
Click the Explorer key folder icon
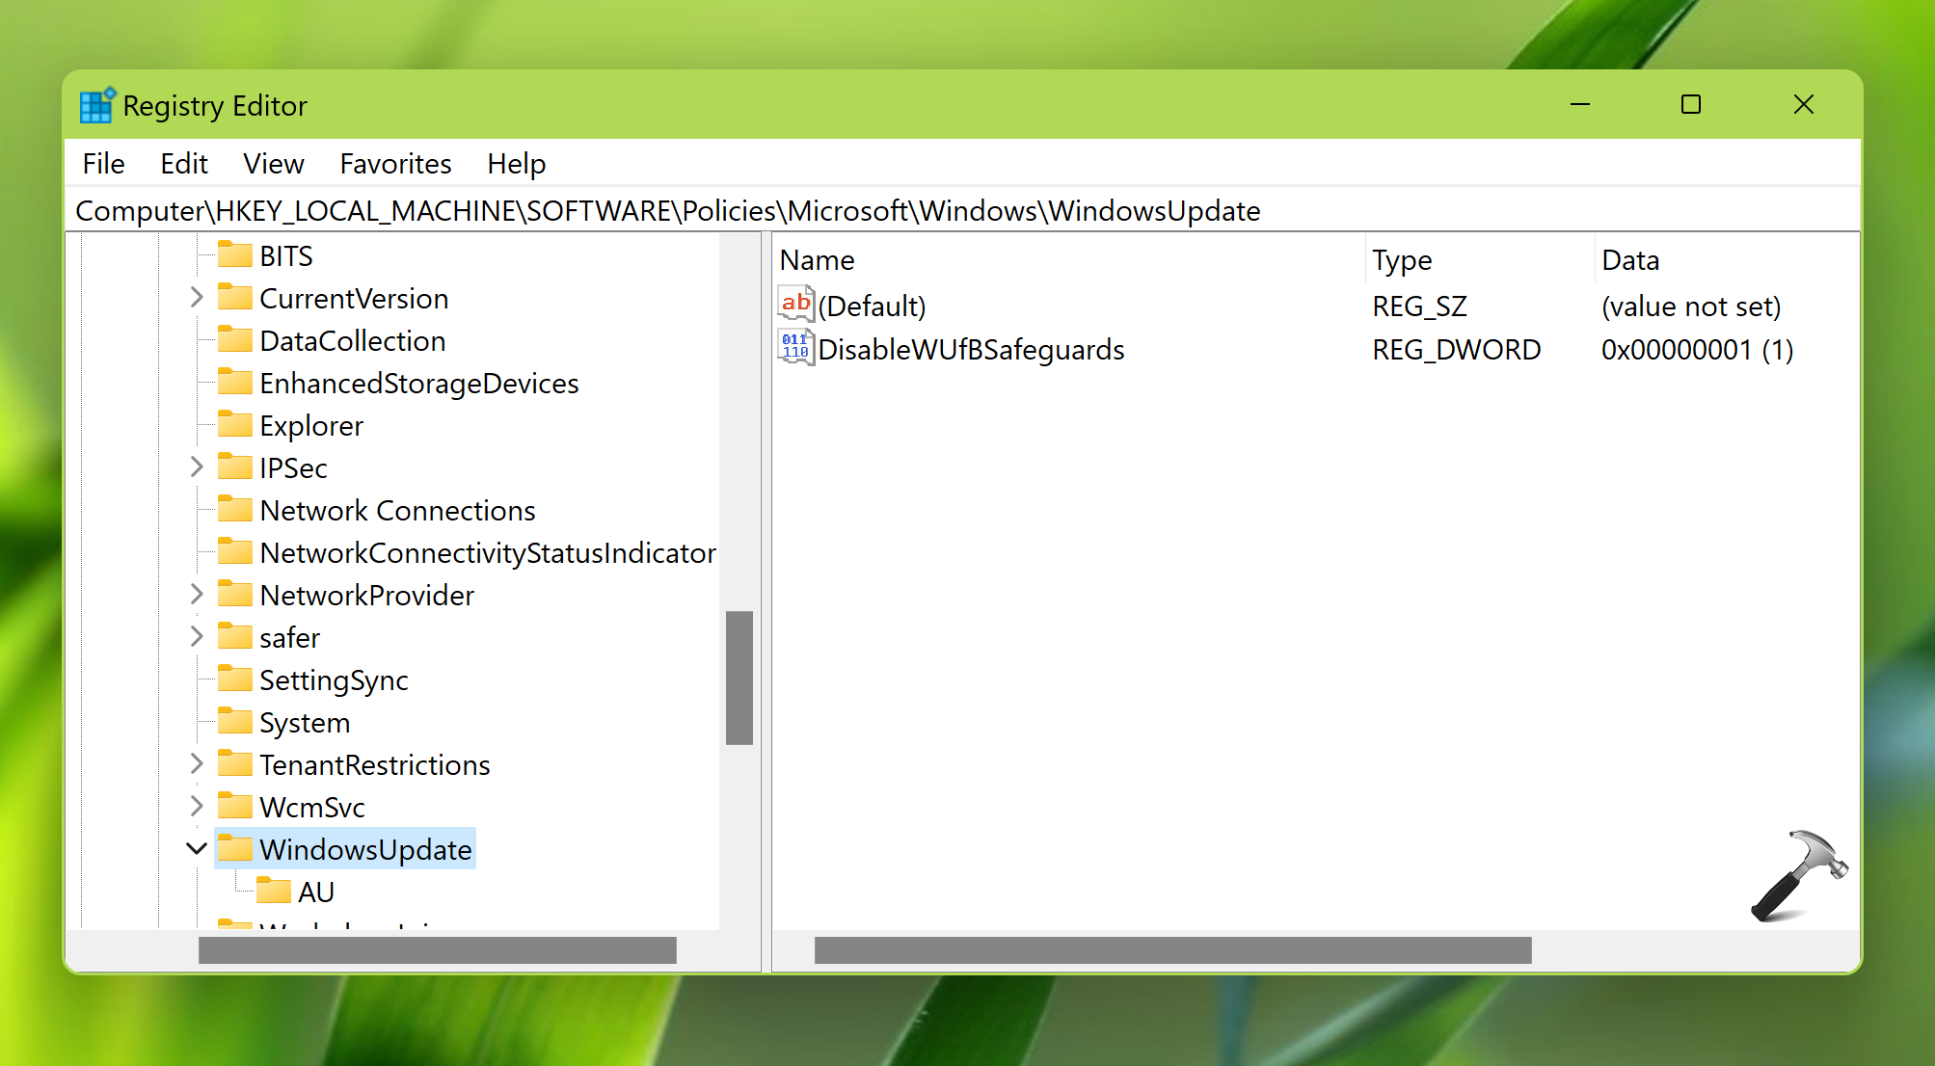click(234, 425)
